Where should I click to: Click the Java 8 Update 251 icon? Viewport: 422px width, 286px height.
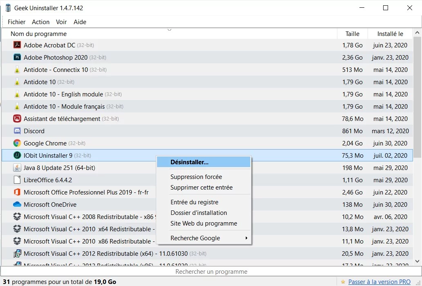17,168
